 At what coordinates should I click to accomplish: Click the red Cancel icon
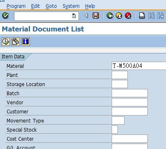(128, 16)
